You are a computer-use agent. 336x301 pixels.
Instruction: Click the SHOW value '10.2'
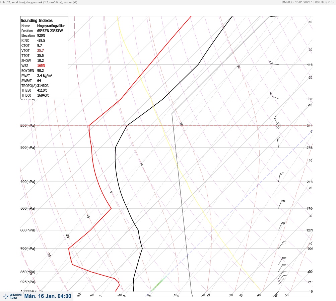pos(40,61)
